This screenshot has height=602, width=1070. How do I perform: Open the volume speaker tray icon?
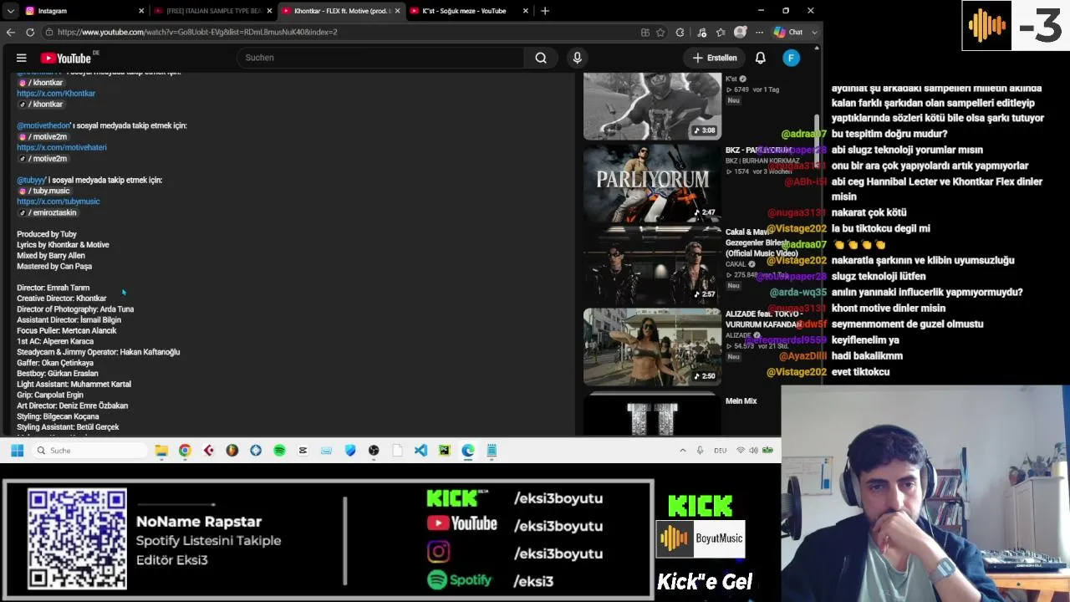click(753, 451)
